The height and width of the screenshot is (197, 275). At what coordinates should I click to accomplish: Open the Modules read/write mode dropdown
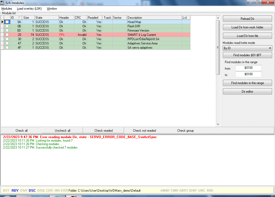[247, 48]
